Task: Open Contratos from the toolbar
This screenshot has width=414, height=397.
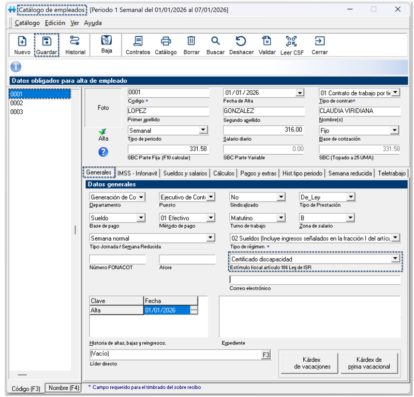Action: [x=138, y=41]
